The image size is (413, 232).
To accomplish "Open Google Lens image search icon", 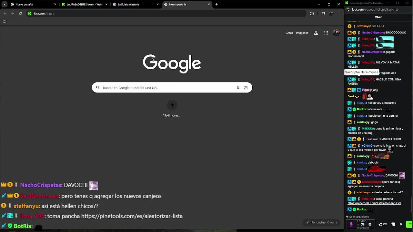I will pos(246,88).
